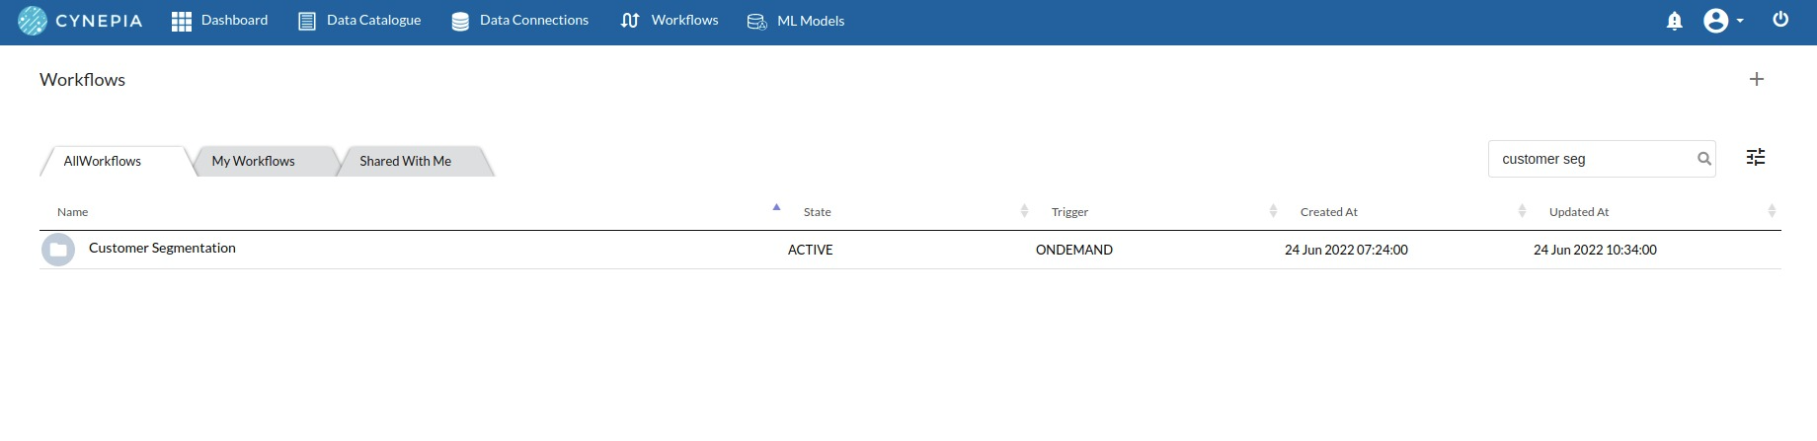Go to Data Connections

[519, 21]
